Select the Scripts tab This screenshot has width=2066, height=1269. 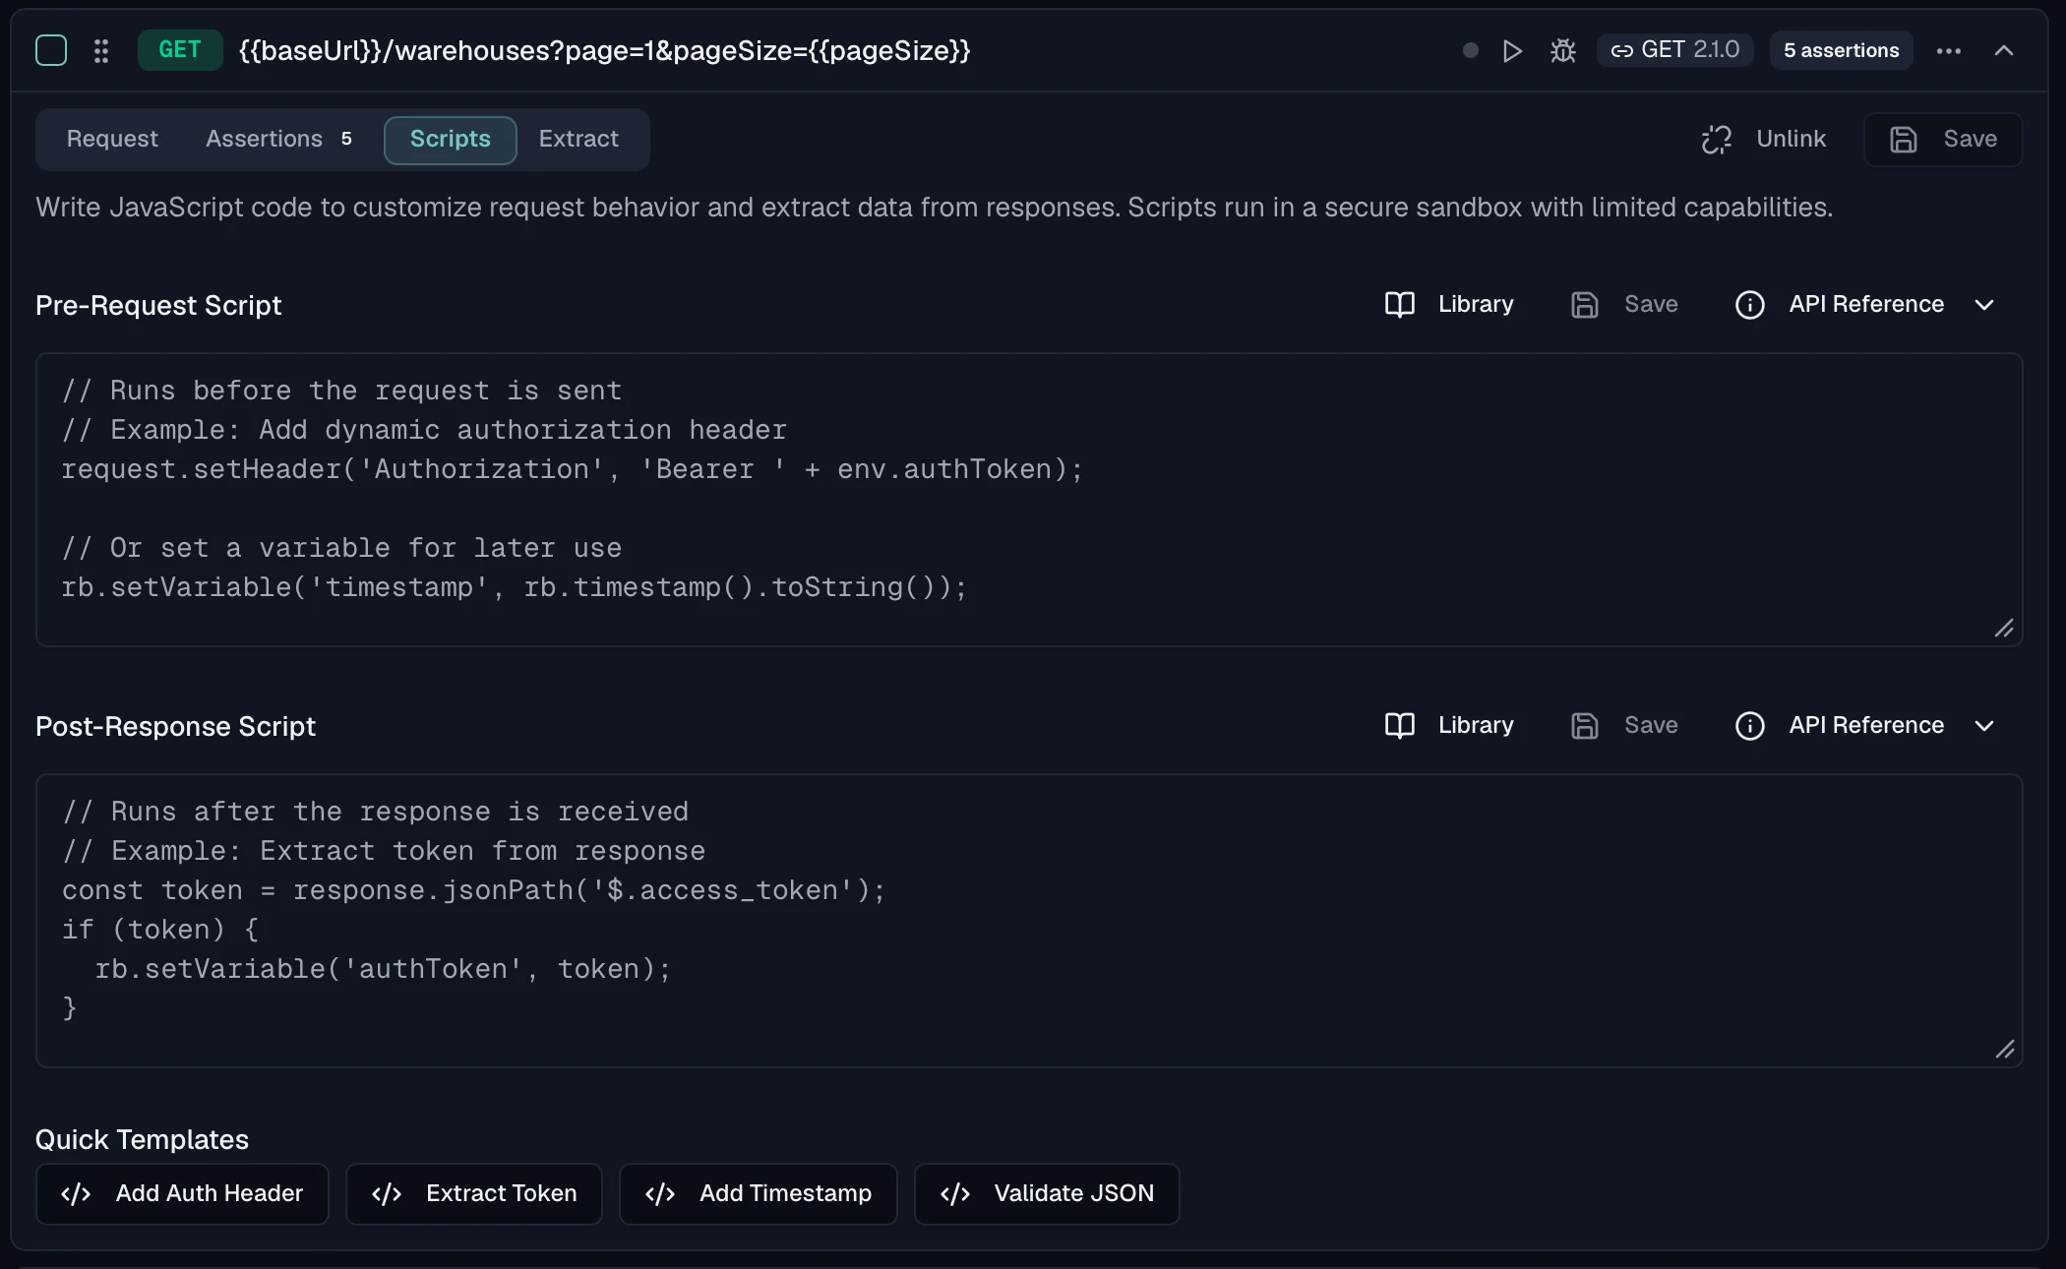click(450, 140)
